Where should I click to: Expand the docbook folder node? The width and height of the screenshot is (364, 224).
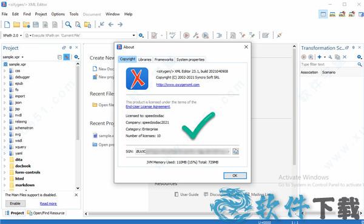click(x=4, y=166)
